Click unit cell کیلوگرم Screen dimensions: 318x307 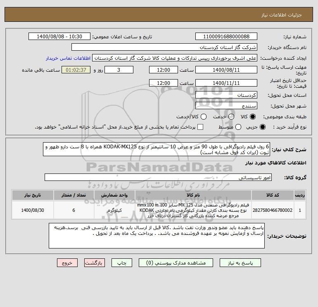[114, 210]
